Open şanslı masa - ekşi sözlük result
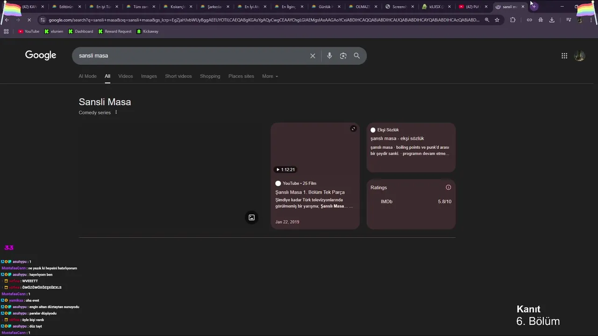598x336 pixels. [x=398, y=139]
